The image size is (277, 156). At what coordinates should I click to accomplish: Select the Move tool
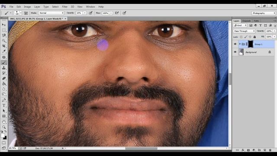4,25
